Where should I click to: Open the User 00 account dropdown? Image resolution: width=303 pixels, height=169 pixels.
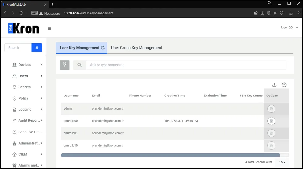click(289, 28)
